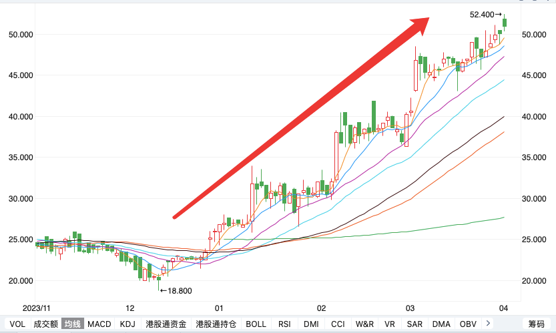
Task: Click the 52.400 high price label
Action: pyautogui.click(x=485, y=14)
